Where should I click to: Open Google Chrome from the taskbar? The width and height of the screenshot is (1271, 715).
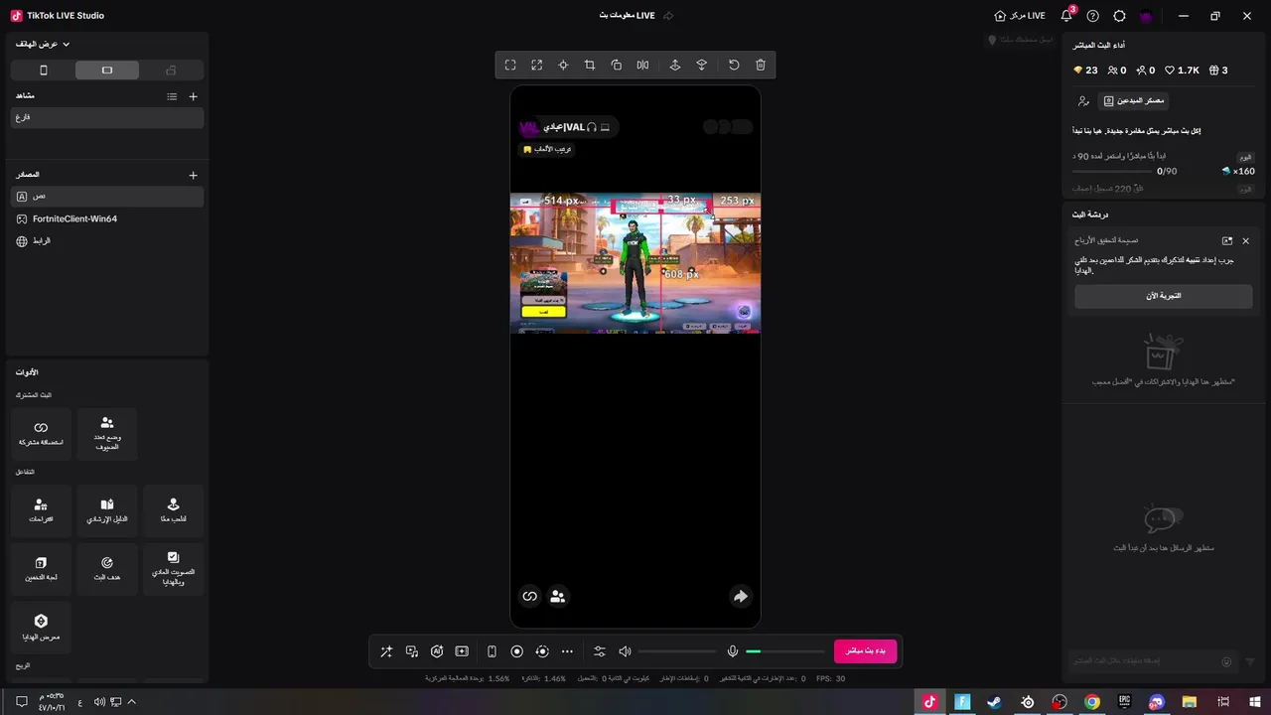(x=1092, y=702)
